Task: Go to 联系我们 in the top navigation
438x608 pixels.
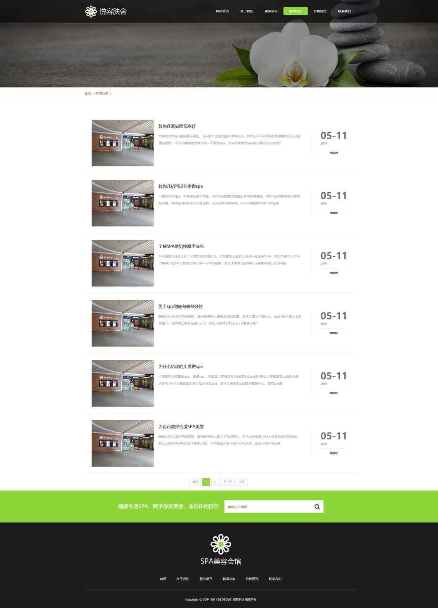Action: [344, 11]
